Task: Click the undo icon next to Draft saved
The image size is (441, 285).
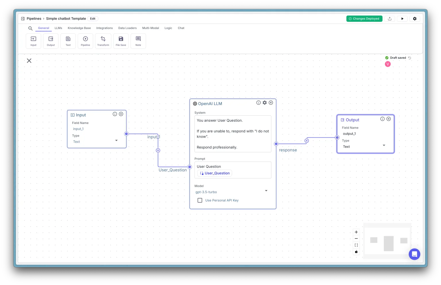Action: click(x=410, y=58)
